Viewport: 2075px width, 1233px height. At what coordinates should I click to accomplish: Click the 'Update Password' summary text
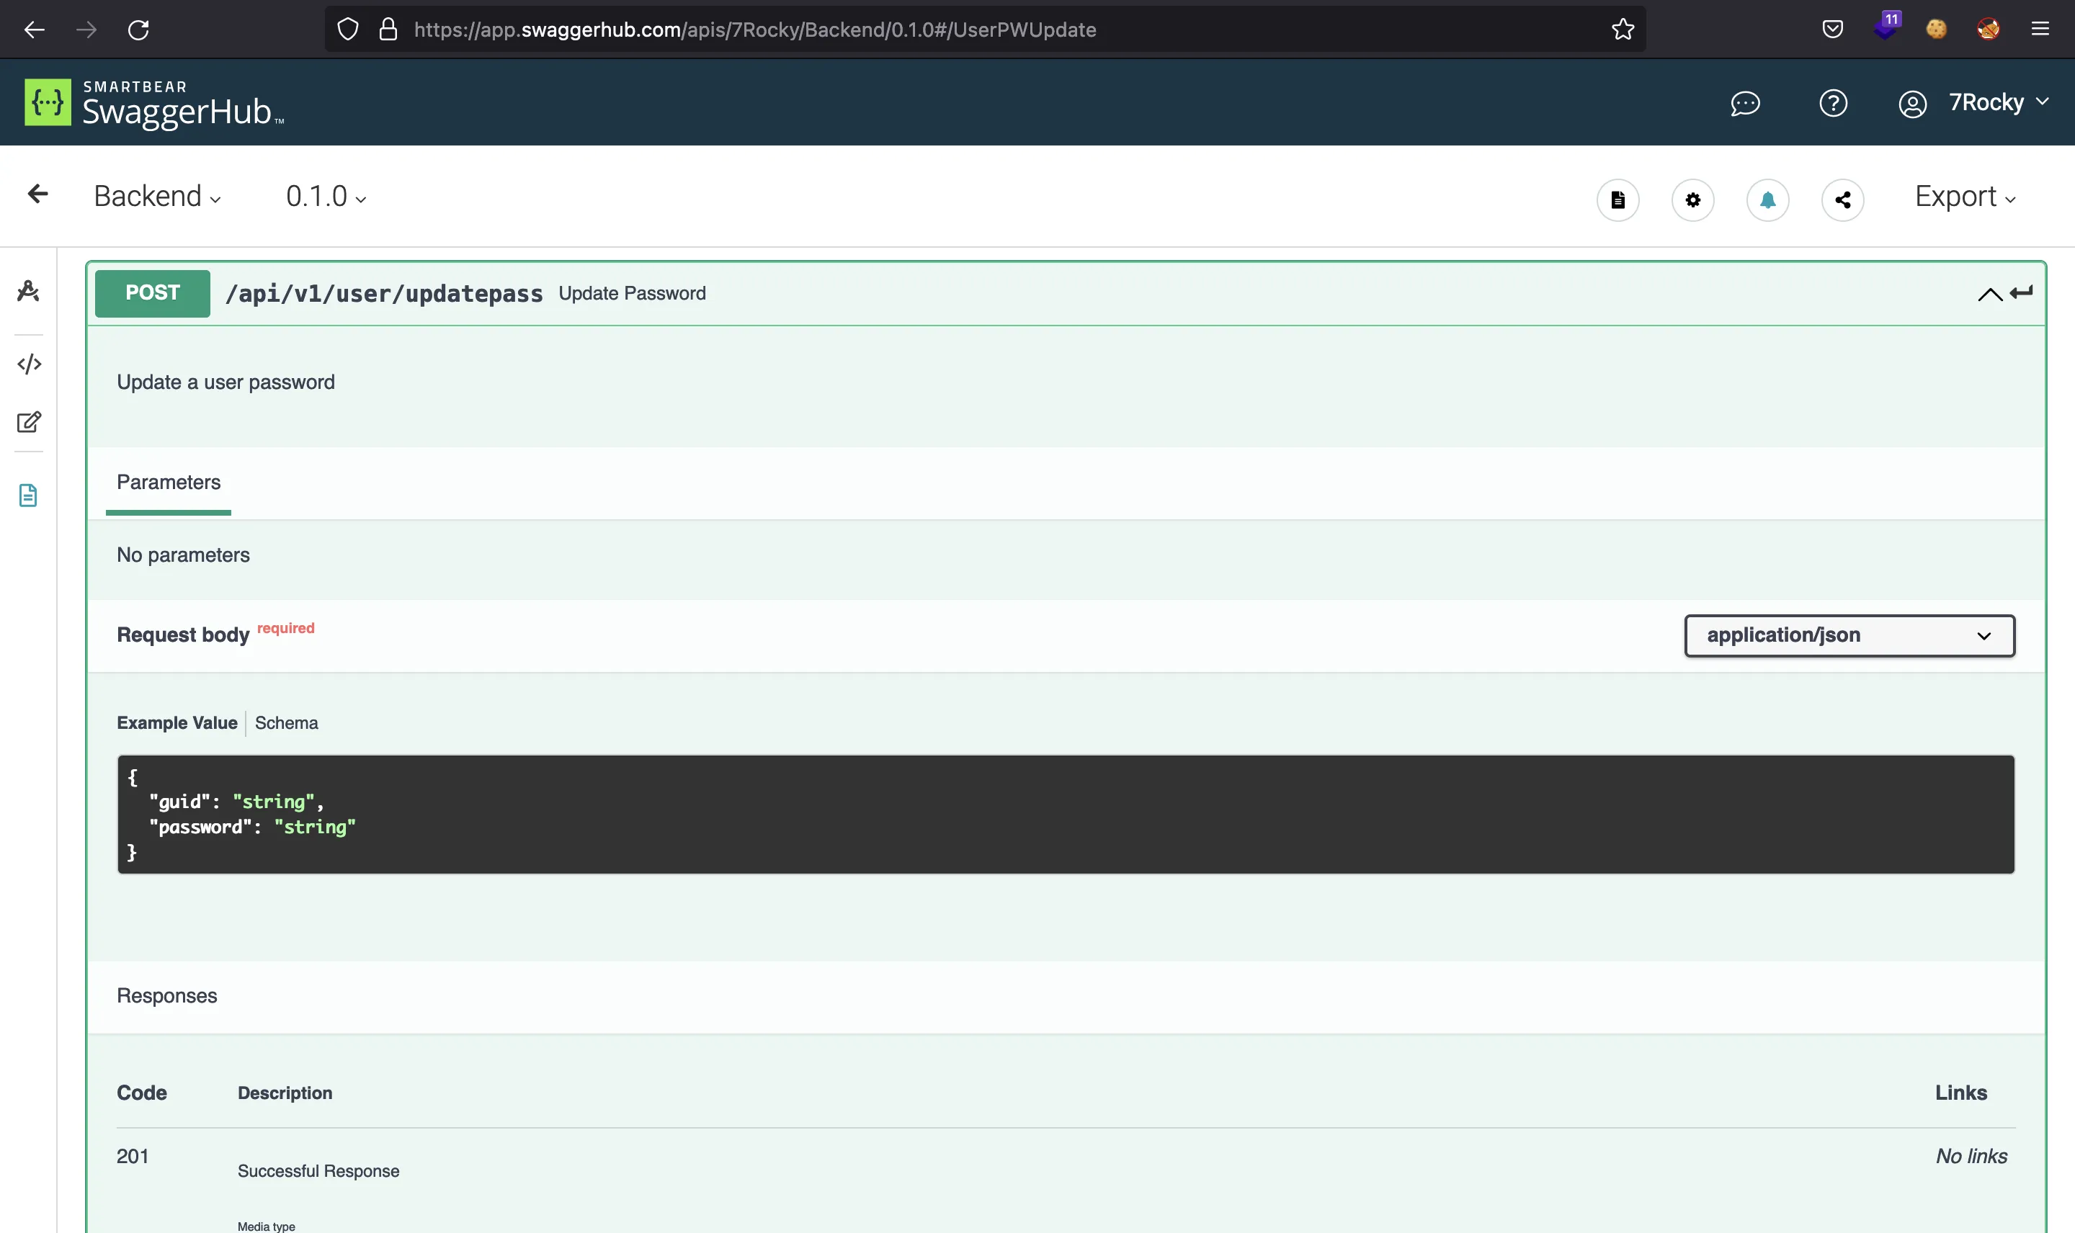pos(633,293)
